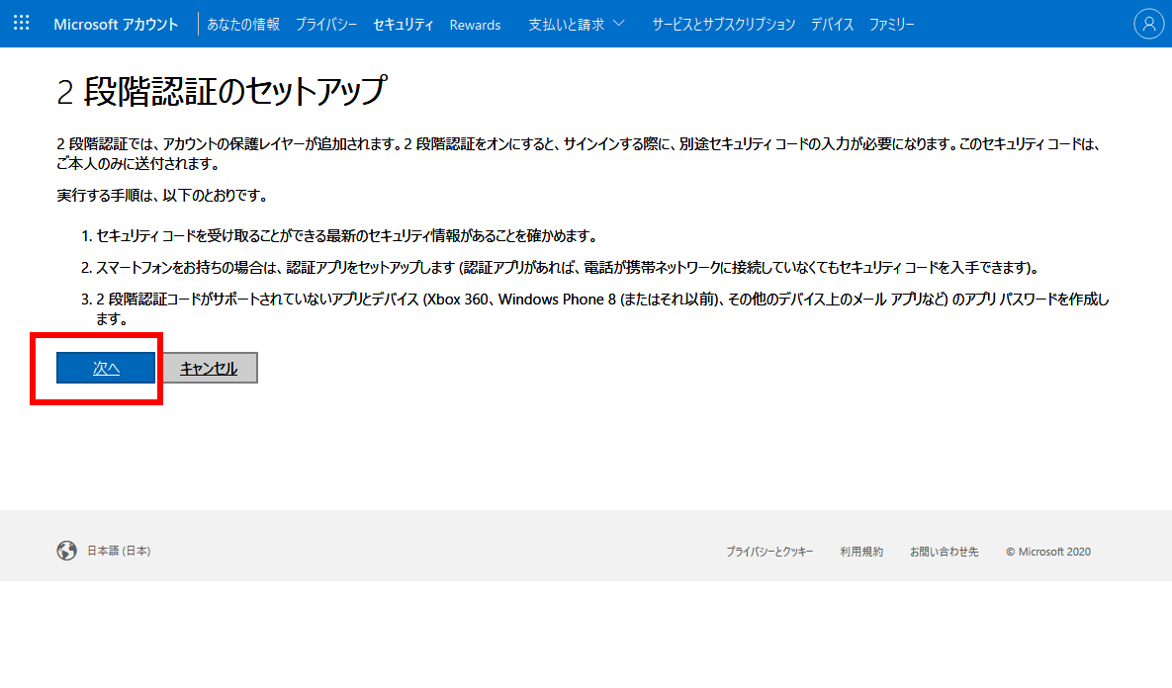Click the globe language icon in footer
Screen dimensions: 1172x688
click(x=66, y=551)
